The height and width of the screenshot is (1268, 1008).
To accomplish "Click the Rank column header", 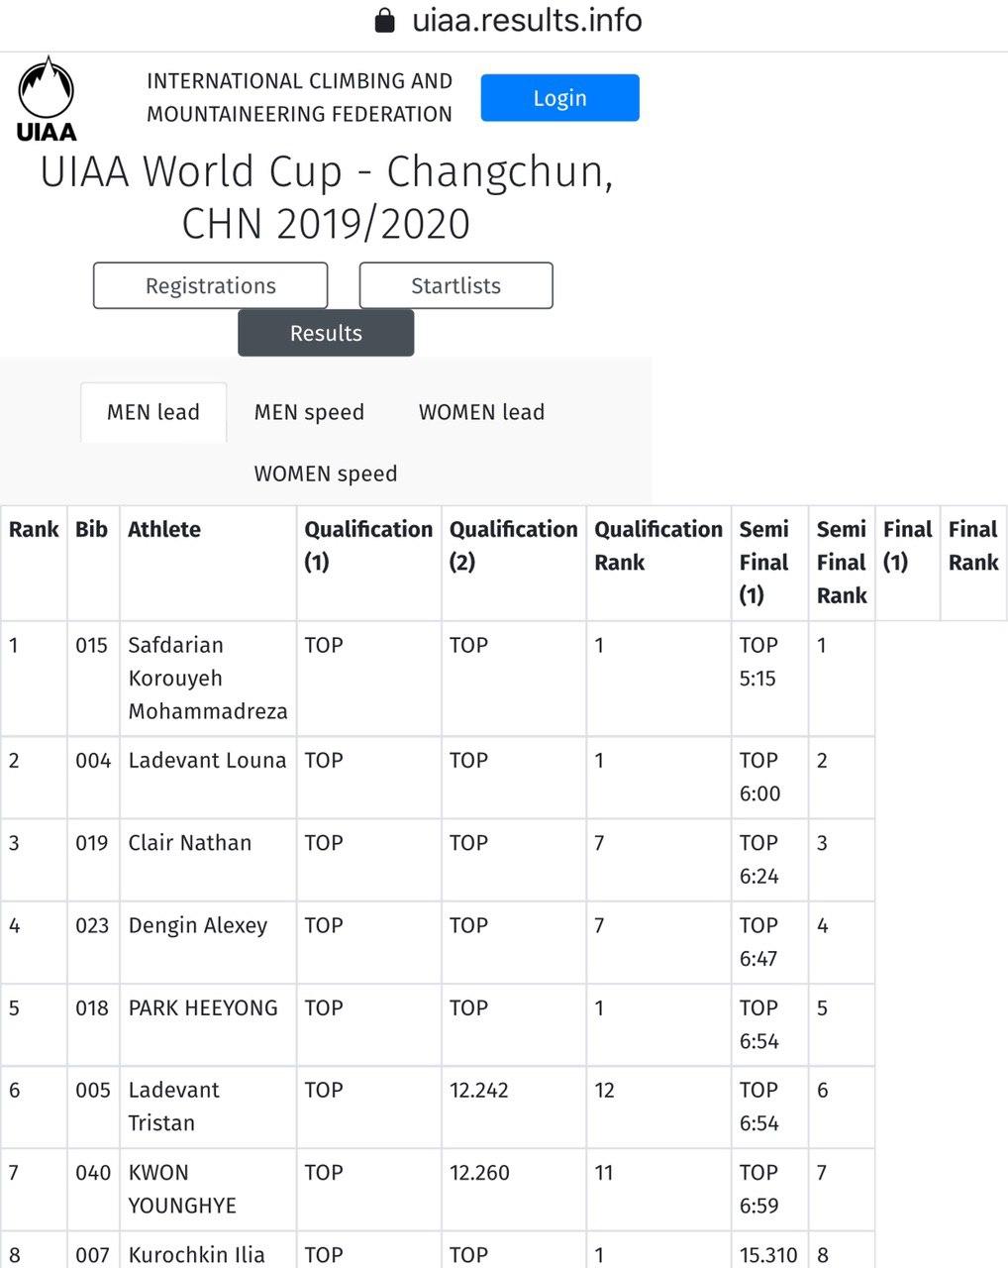I will (x=34, y=530).
